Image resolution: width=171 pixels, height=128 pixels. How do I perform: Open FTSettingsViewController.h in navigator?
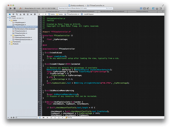tap(22, 37)
